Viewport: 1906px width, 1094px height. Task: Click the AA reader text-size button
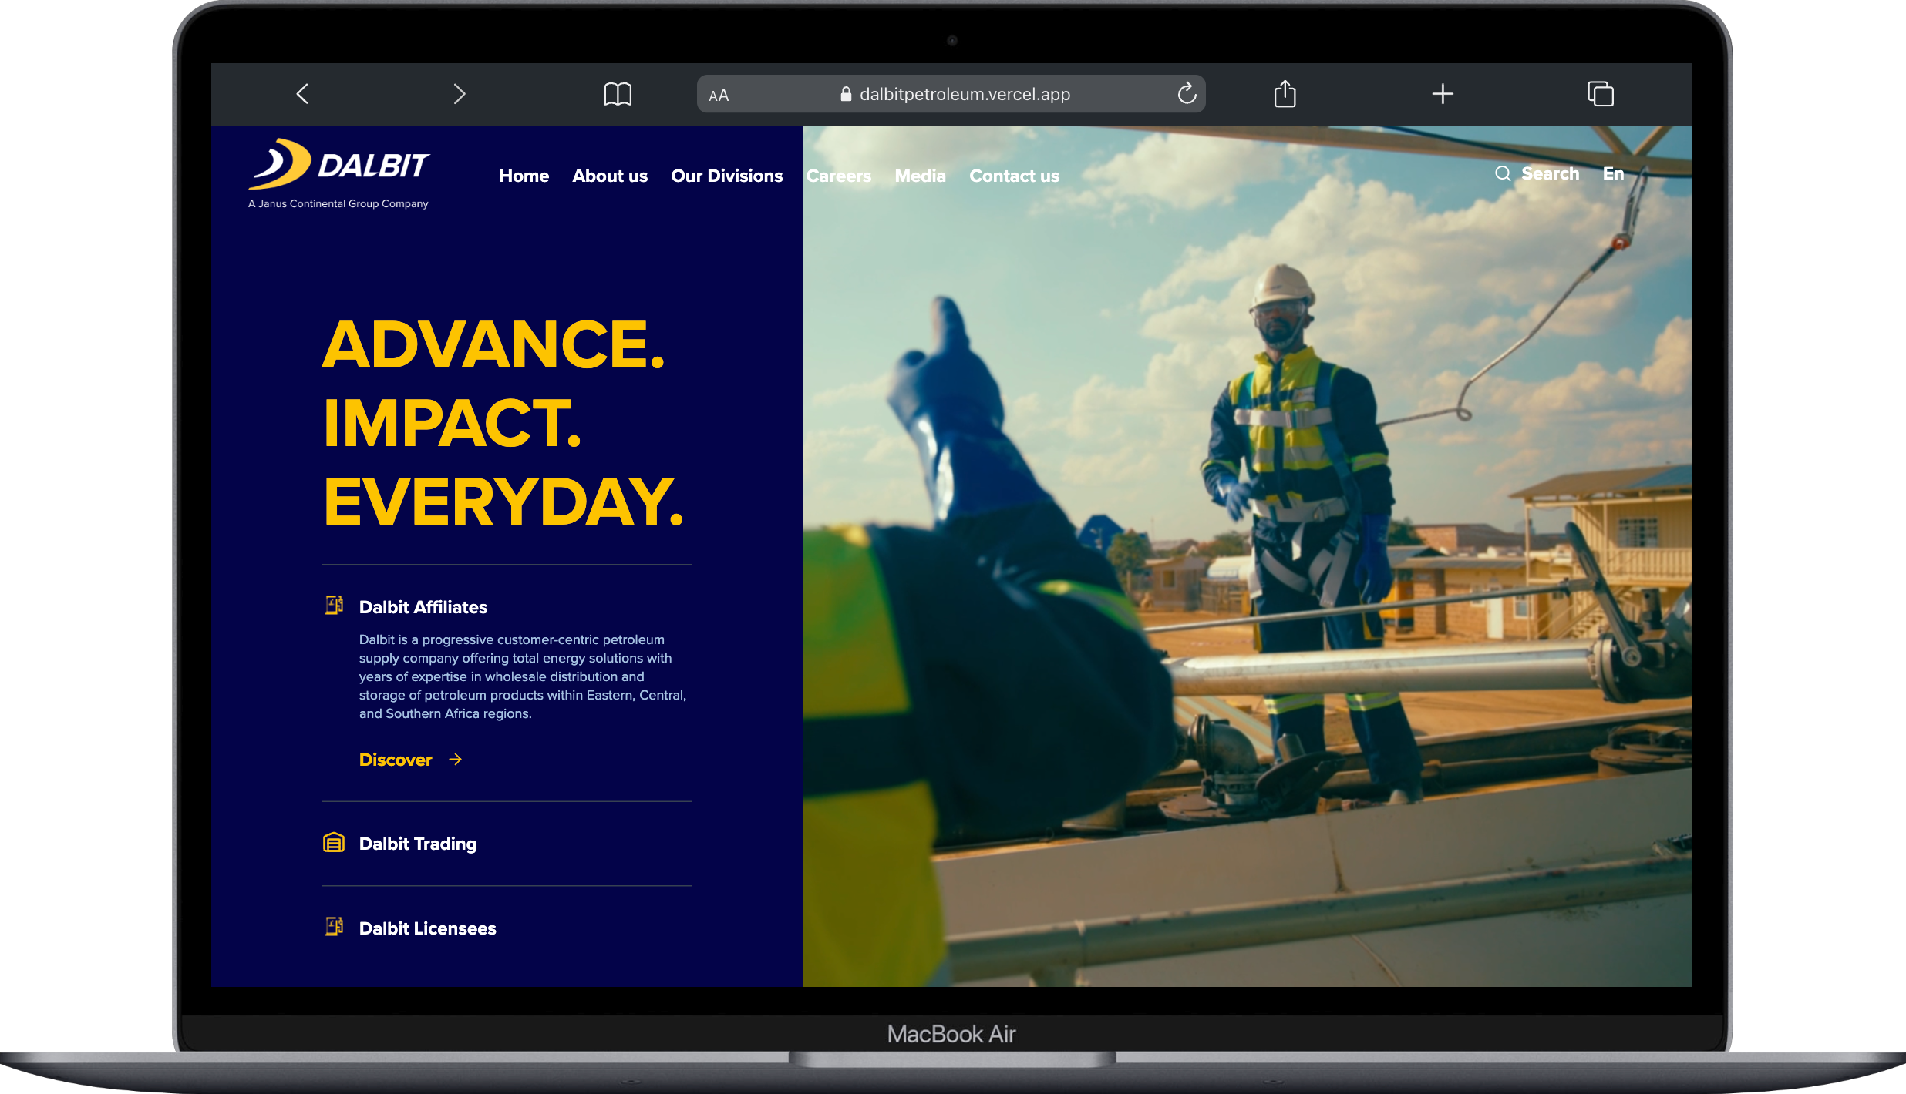(x=719, y=95)
